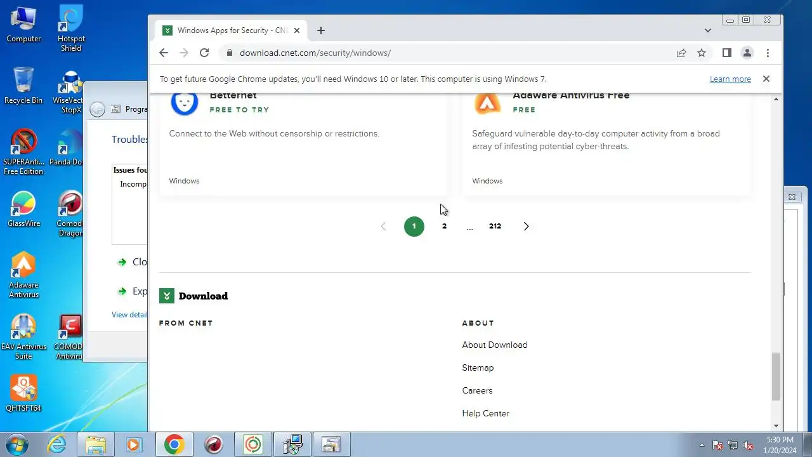Open EAV Antivirus Suite shortcut
812x457 pixels.
23,337
